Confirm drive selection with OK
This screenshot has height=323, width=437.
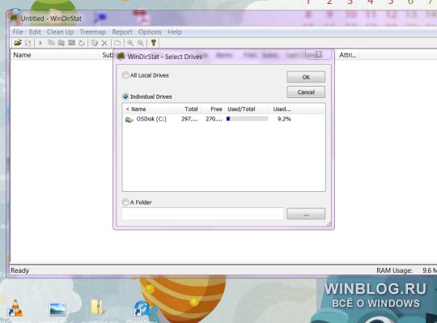pos(306,77)
